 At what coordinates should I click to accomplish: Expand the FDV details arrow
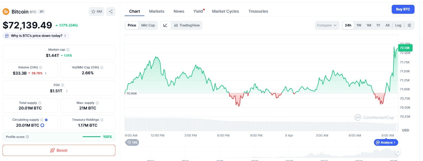pyautogui.click(x=67, y=91)
